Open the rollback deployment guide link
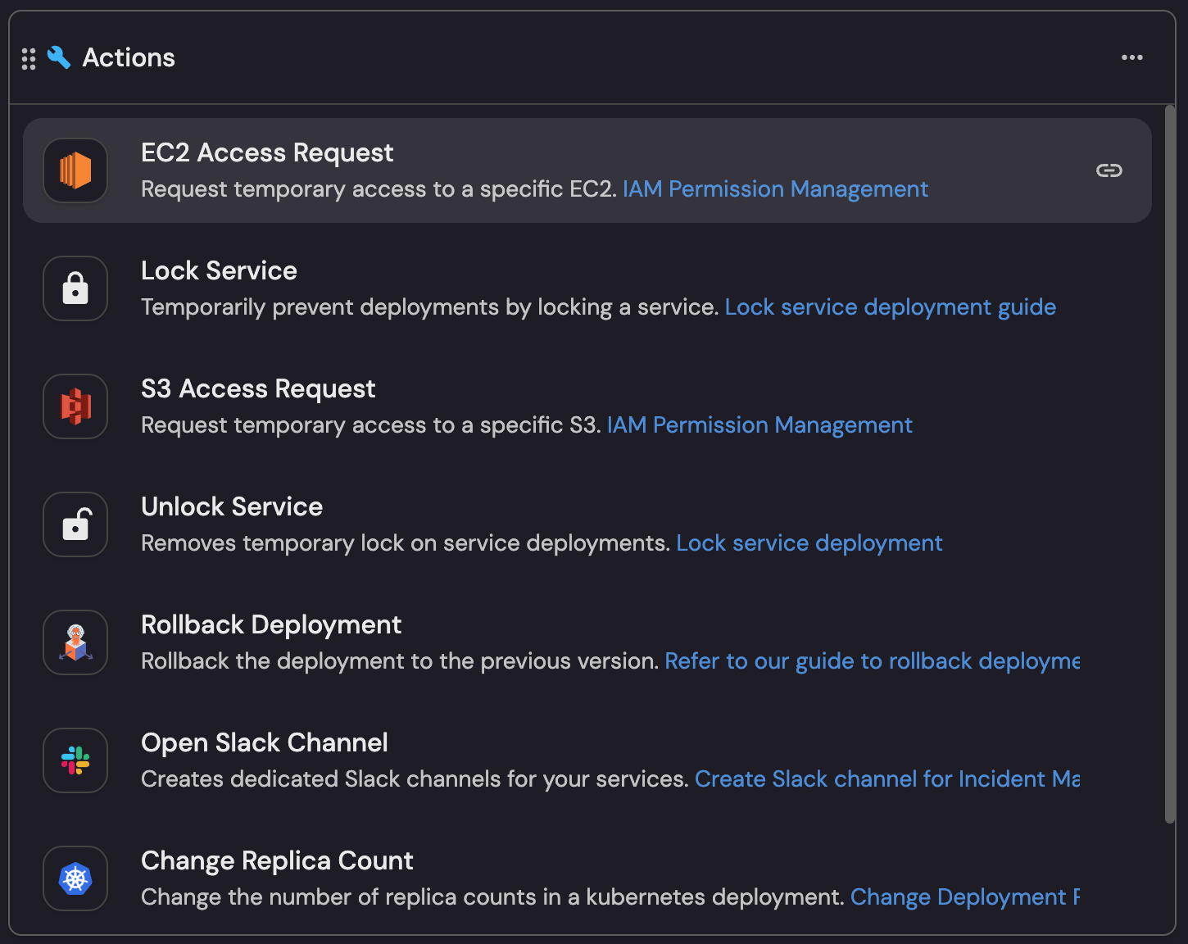The height and width of the screenshot is (944, 1188). coord(872,661)
